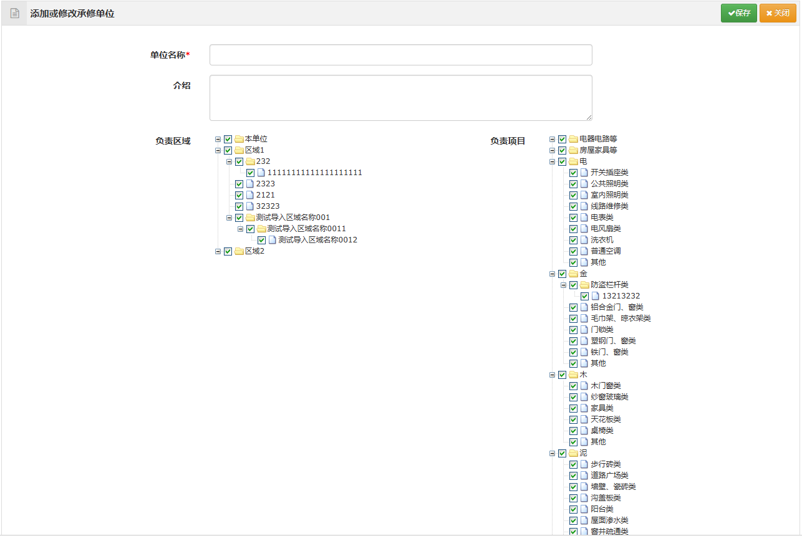Click the document icon beside the page title

coord(15,13)
